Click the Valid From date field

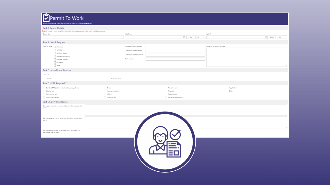155,37
